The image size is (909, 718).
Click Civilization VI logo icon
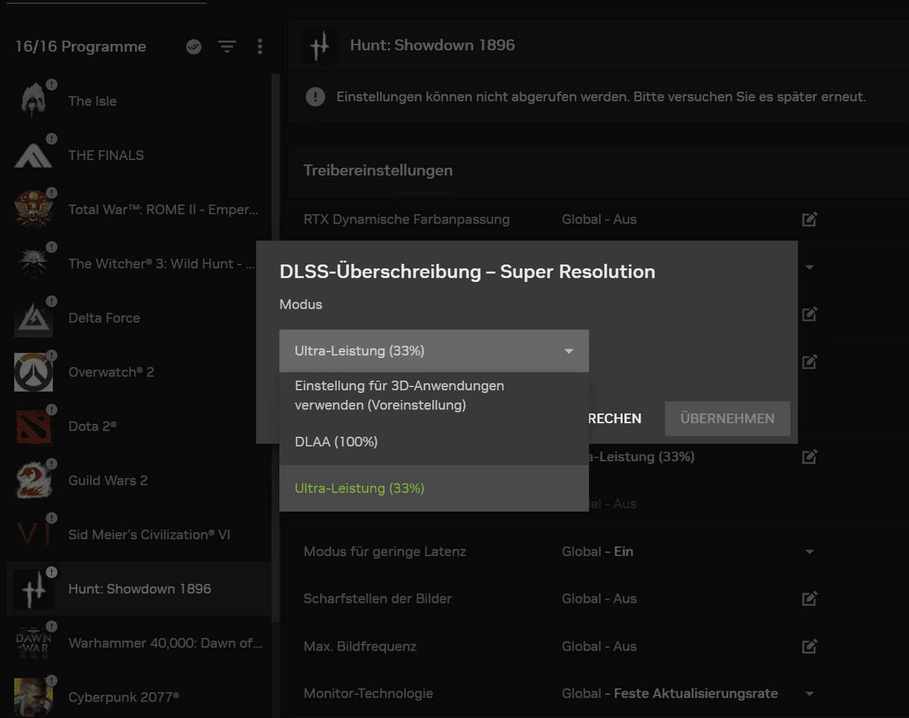point(34,535)
